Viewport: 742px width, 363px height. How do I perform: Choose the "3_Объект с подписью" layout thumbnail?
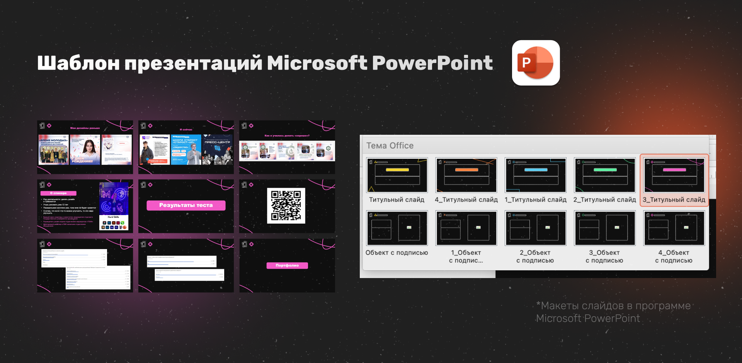[x=605, y=228]
